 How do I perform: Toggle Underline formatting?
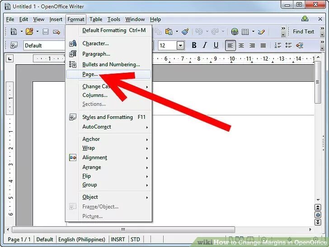[216, 45]
